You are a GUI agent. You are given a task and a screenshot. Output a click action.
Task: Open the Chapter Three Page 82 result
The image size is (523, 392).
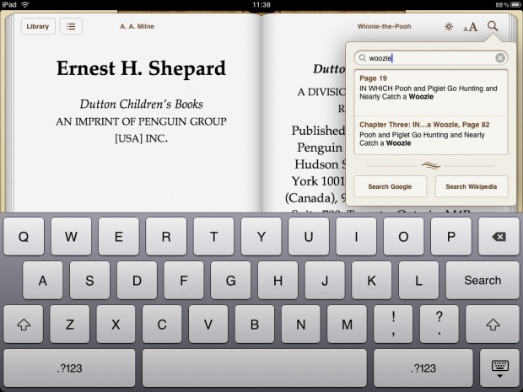tap(430, 135)
